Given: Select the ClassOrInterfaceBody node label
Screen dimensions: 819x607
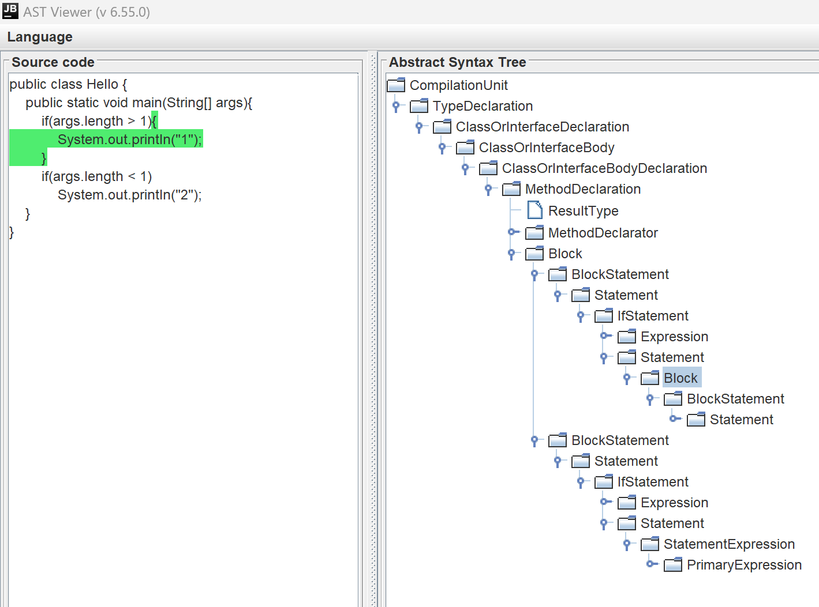Looking at the screenshot, I should (547, 148).
